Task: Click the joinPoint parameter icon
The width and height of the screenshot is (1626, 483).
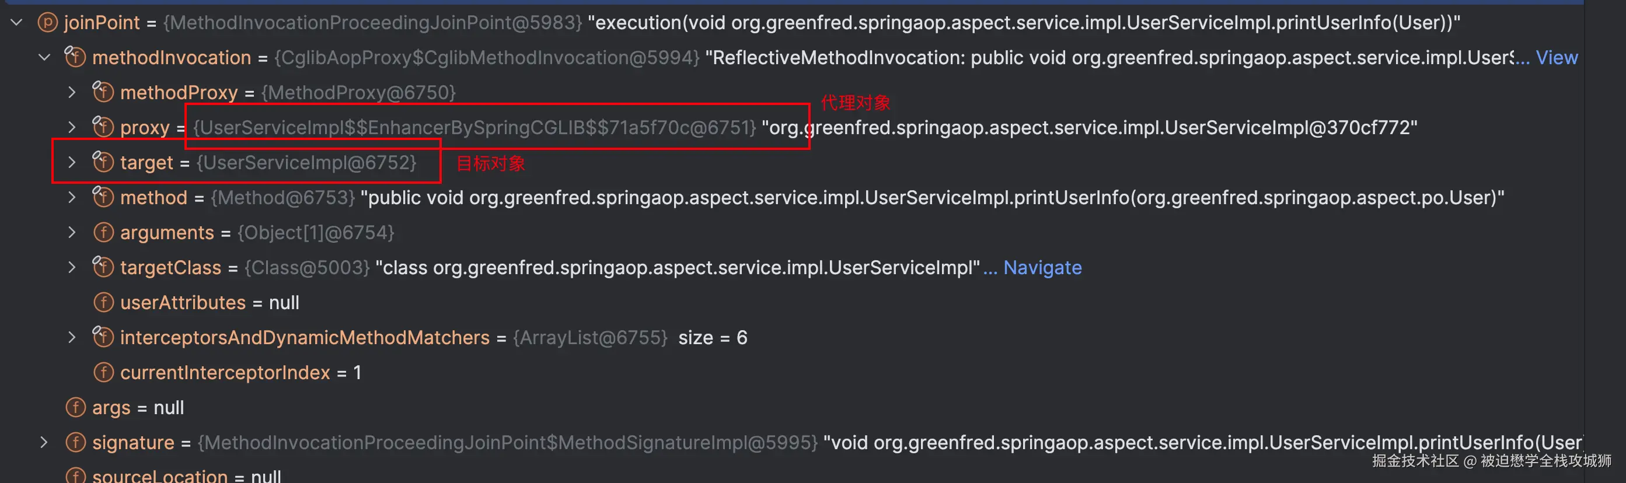Action: (47, 23)
